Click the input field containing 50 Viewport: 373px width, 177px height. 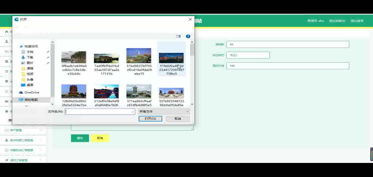pos(288,44)
